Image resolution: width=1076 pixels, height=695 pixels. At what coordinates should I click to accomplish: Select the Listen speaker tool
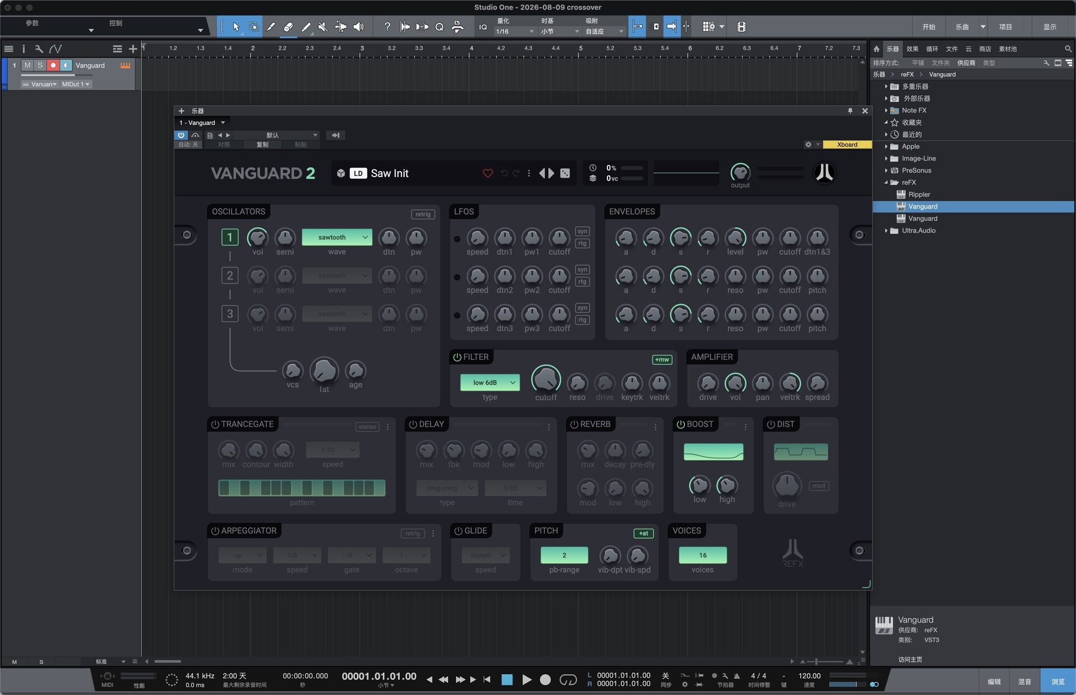point(359,27)
